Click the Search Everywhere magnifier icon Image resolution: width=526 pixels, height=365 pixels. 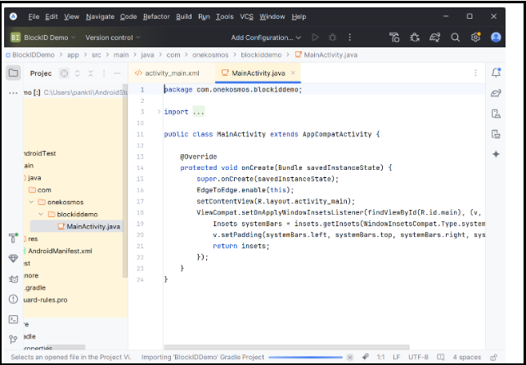coord(456,38)
